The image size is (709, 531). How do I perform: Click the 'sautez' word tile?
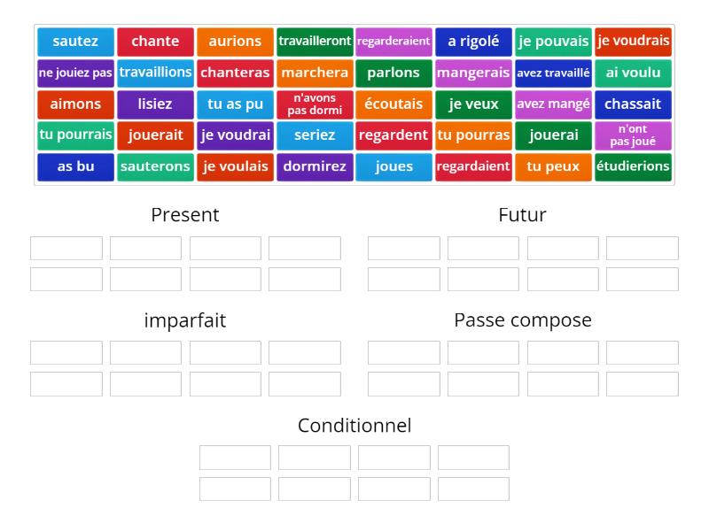[x=75, y=42]
